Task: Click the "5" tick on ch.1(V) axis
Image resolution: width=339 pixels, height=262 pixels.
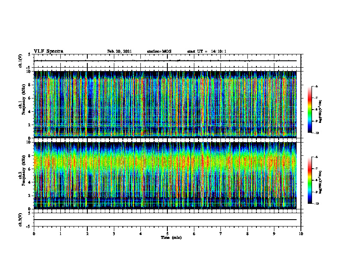Action: pos(30,54)
